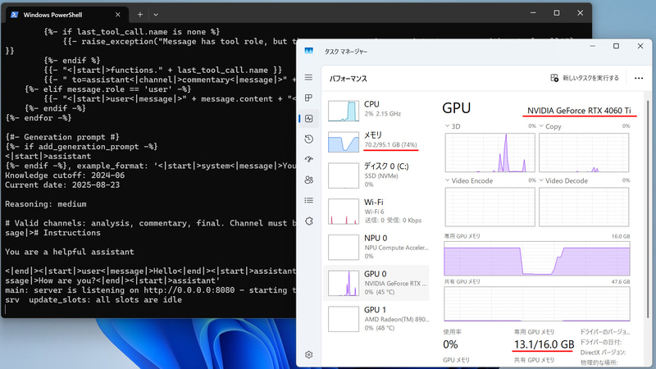Click the タスク マネージャー window title

tap(346, 52)
